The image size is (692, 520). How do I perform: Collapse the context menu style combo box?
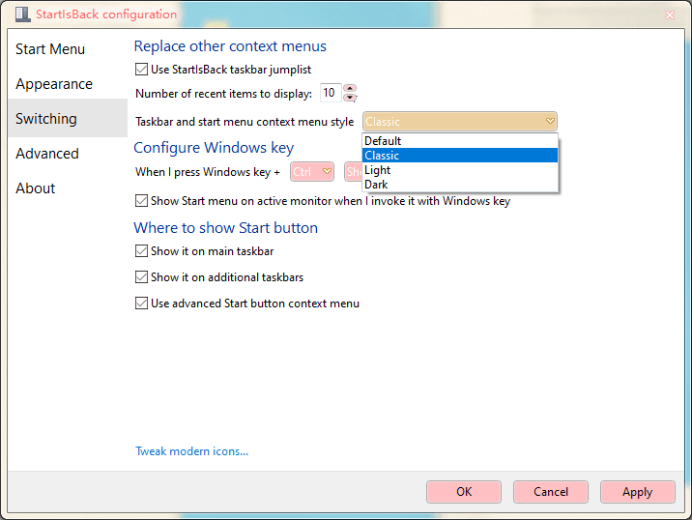point(459,122)
